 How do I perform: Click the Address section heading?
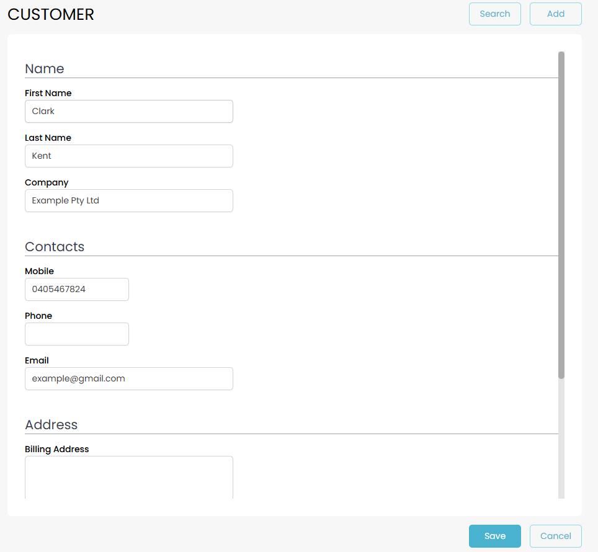pos(51,424)
